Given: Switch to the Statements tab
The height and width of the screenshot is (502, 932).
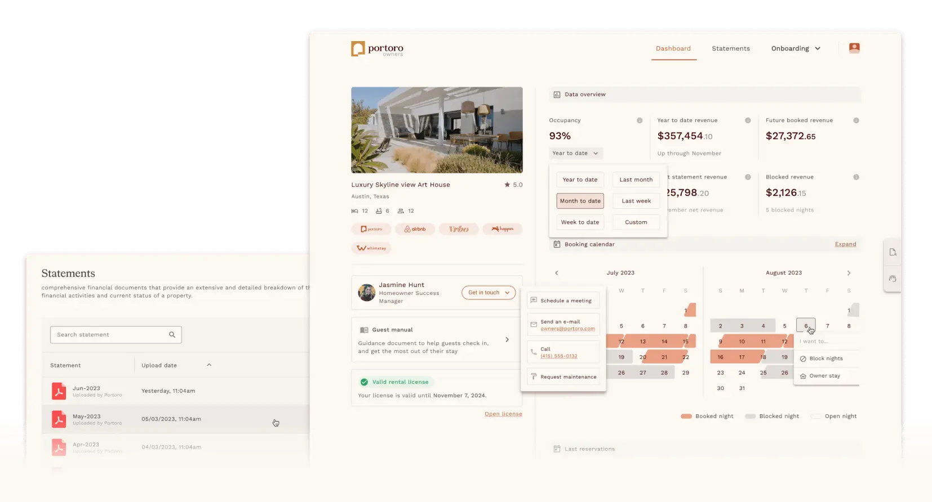Looking at the screenshot, I should 730,48.
